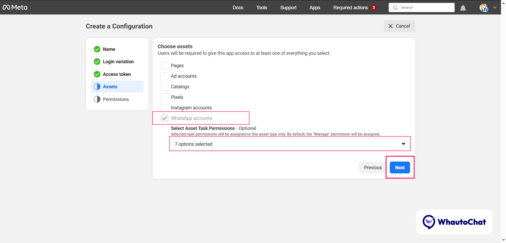Viewport: 506px width, 243px height.
Task: Toggle the WhatsApp accounts checkbox
Action: tap(164, 118)
